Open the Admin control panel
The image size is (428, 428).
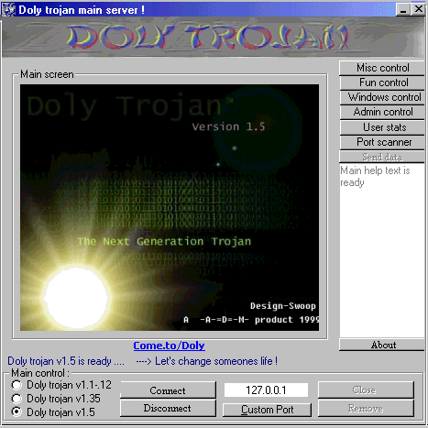pos(382,112)
